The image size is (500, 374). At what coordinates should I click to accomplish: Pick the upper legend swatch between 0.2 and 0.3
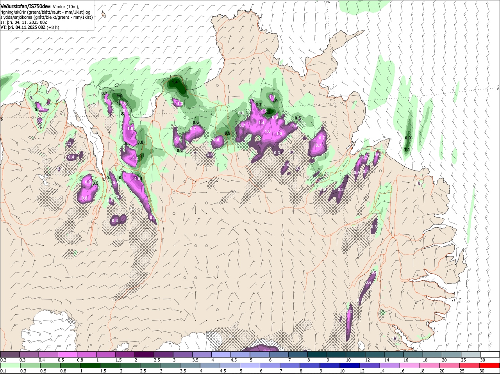pyautogui.click(x=10, y=354)
